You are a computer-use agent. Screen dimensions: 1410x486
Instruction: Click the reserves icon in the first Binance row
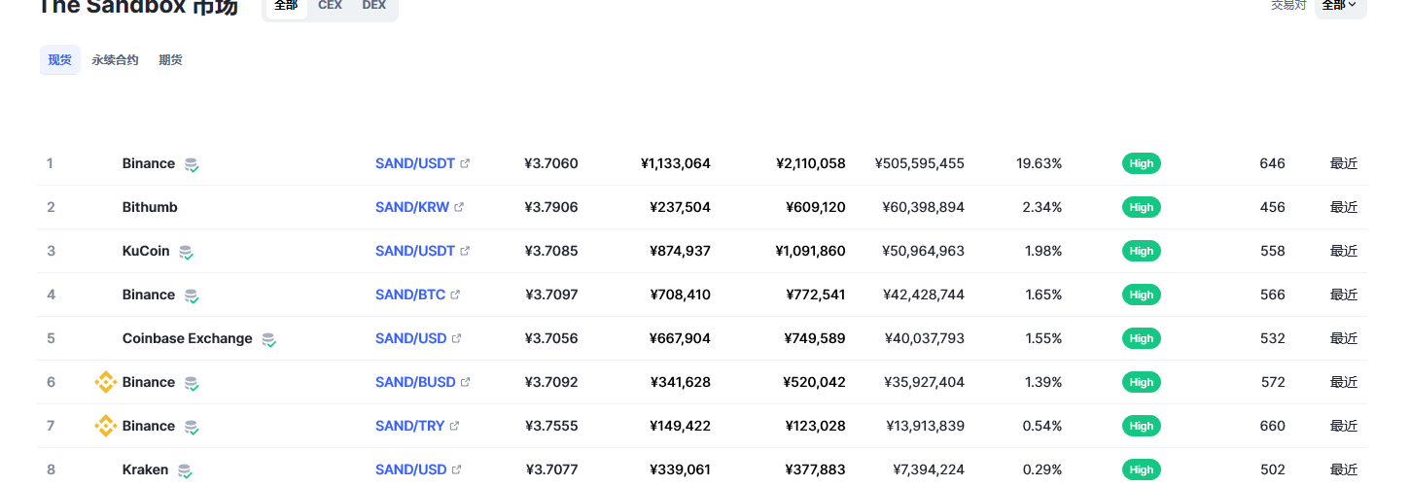192,164
